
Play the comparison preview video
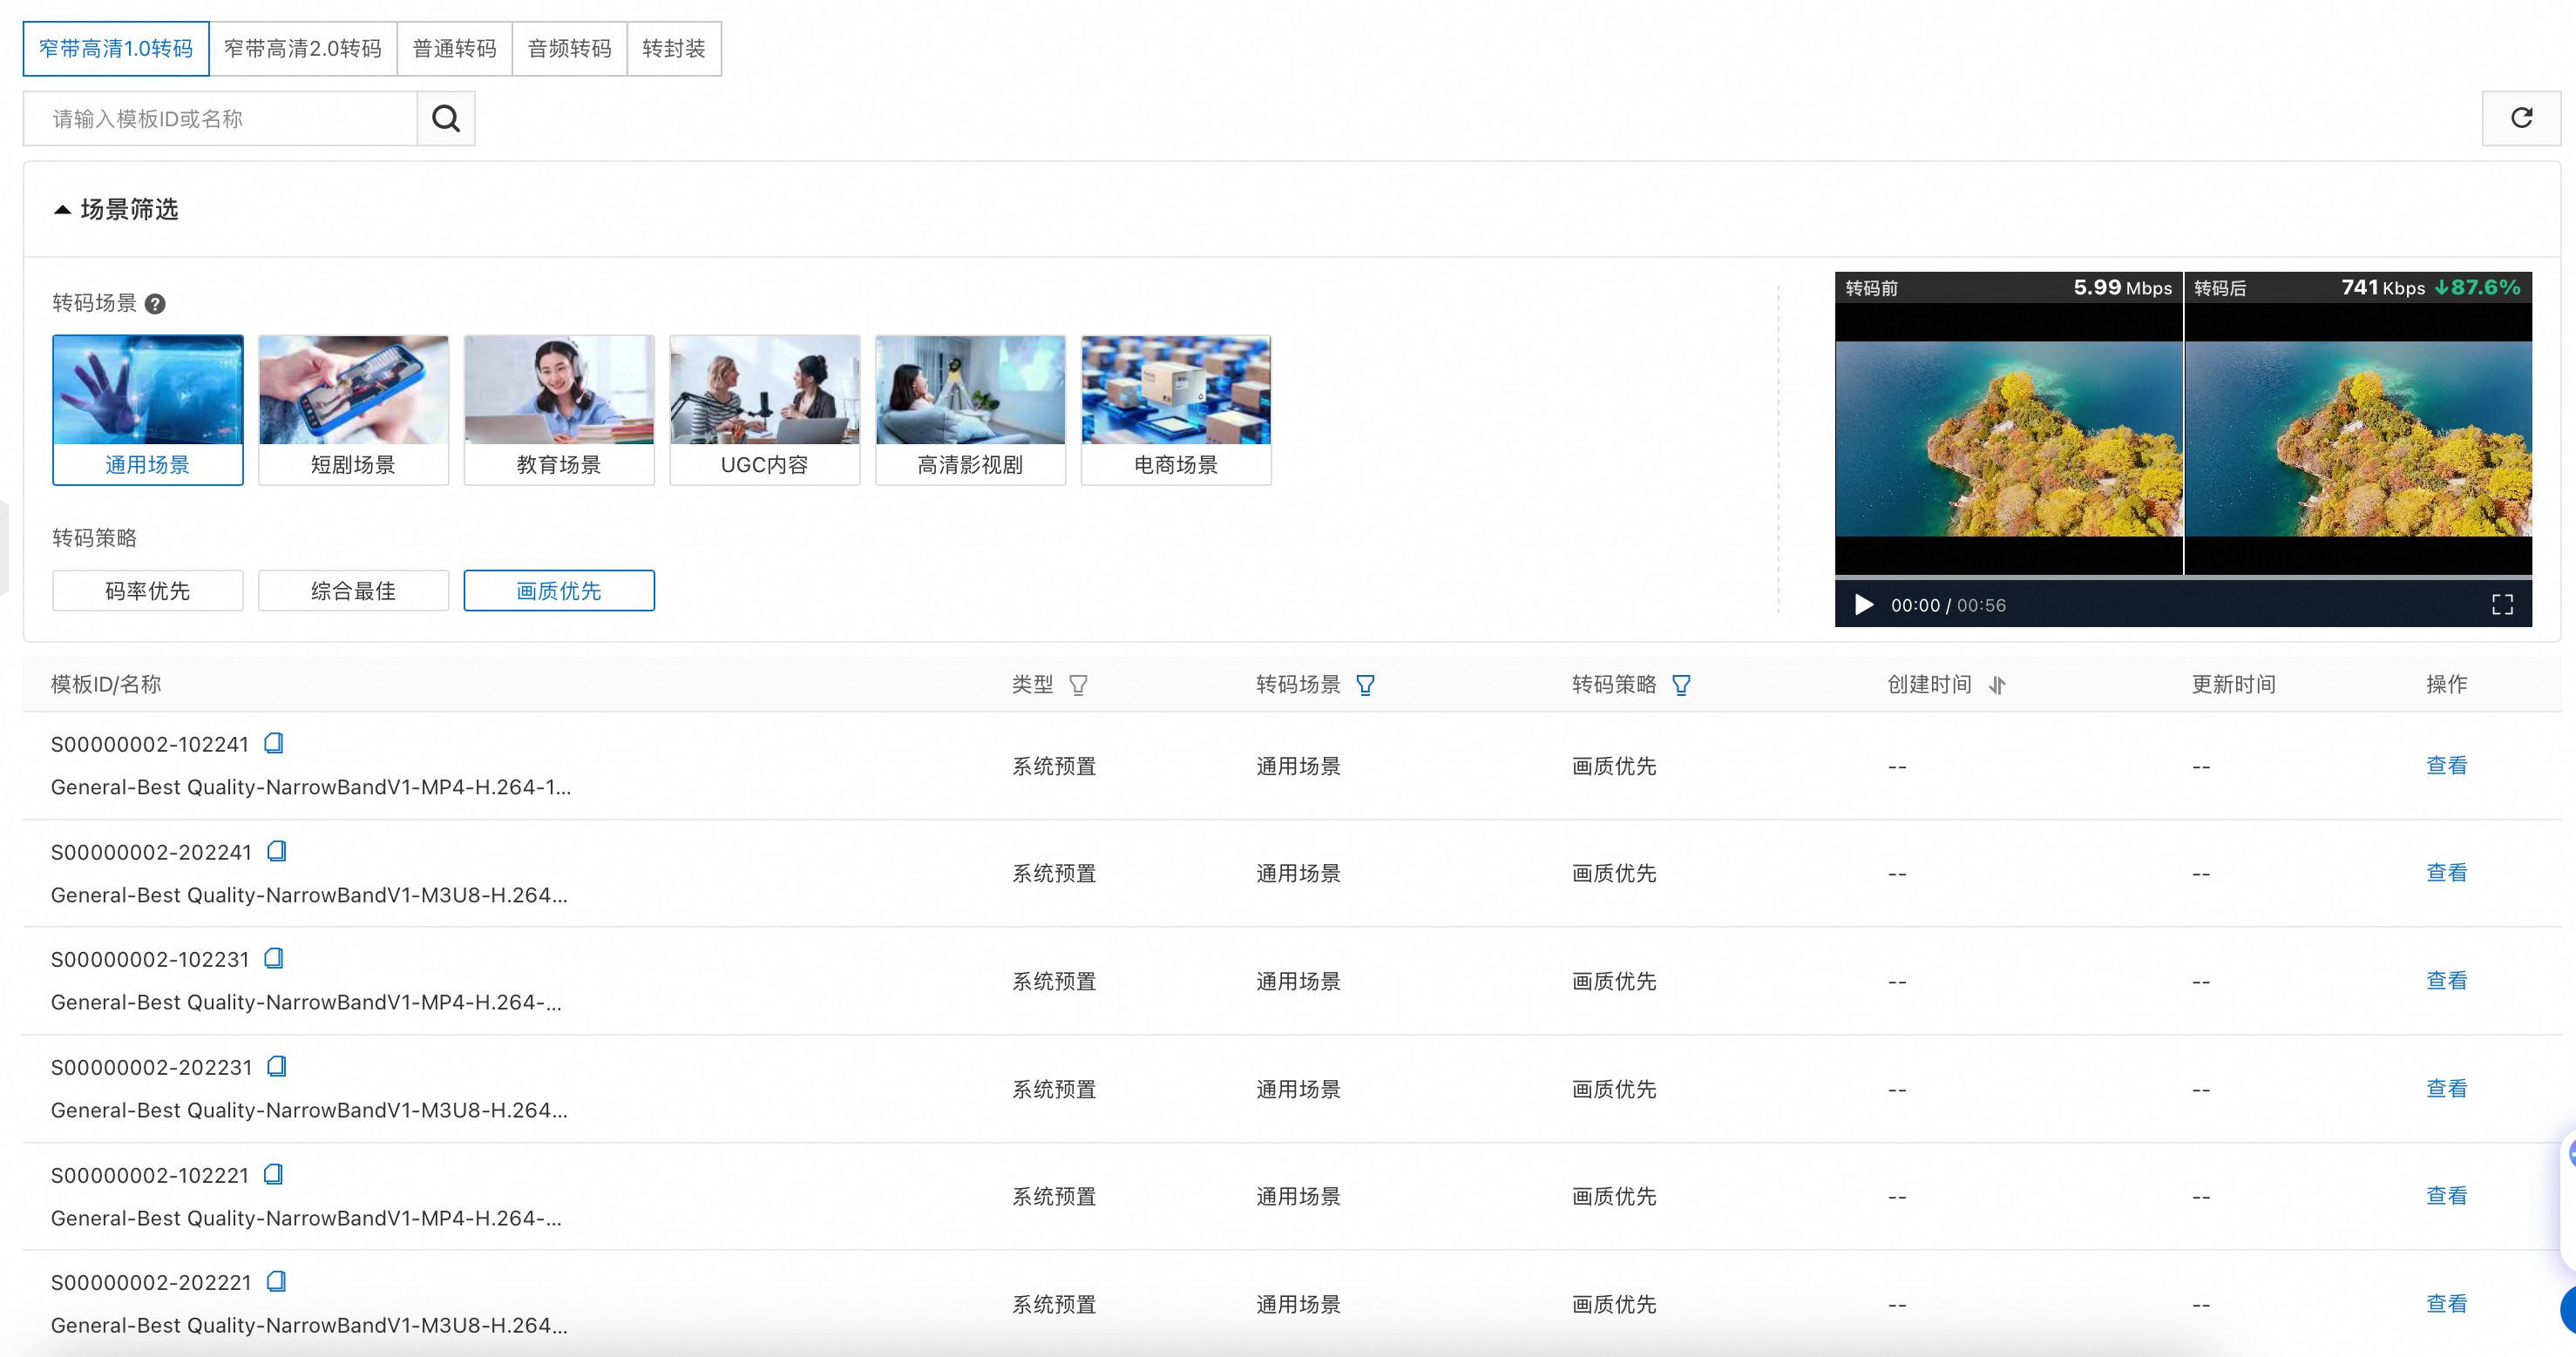pyautogui.click(x=1863, y=604)
